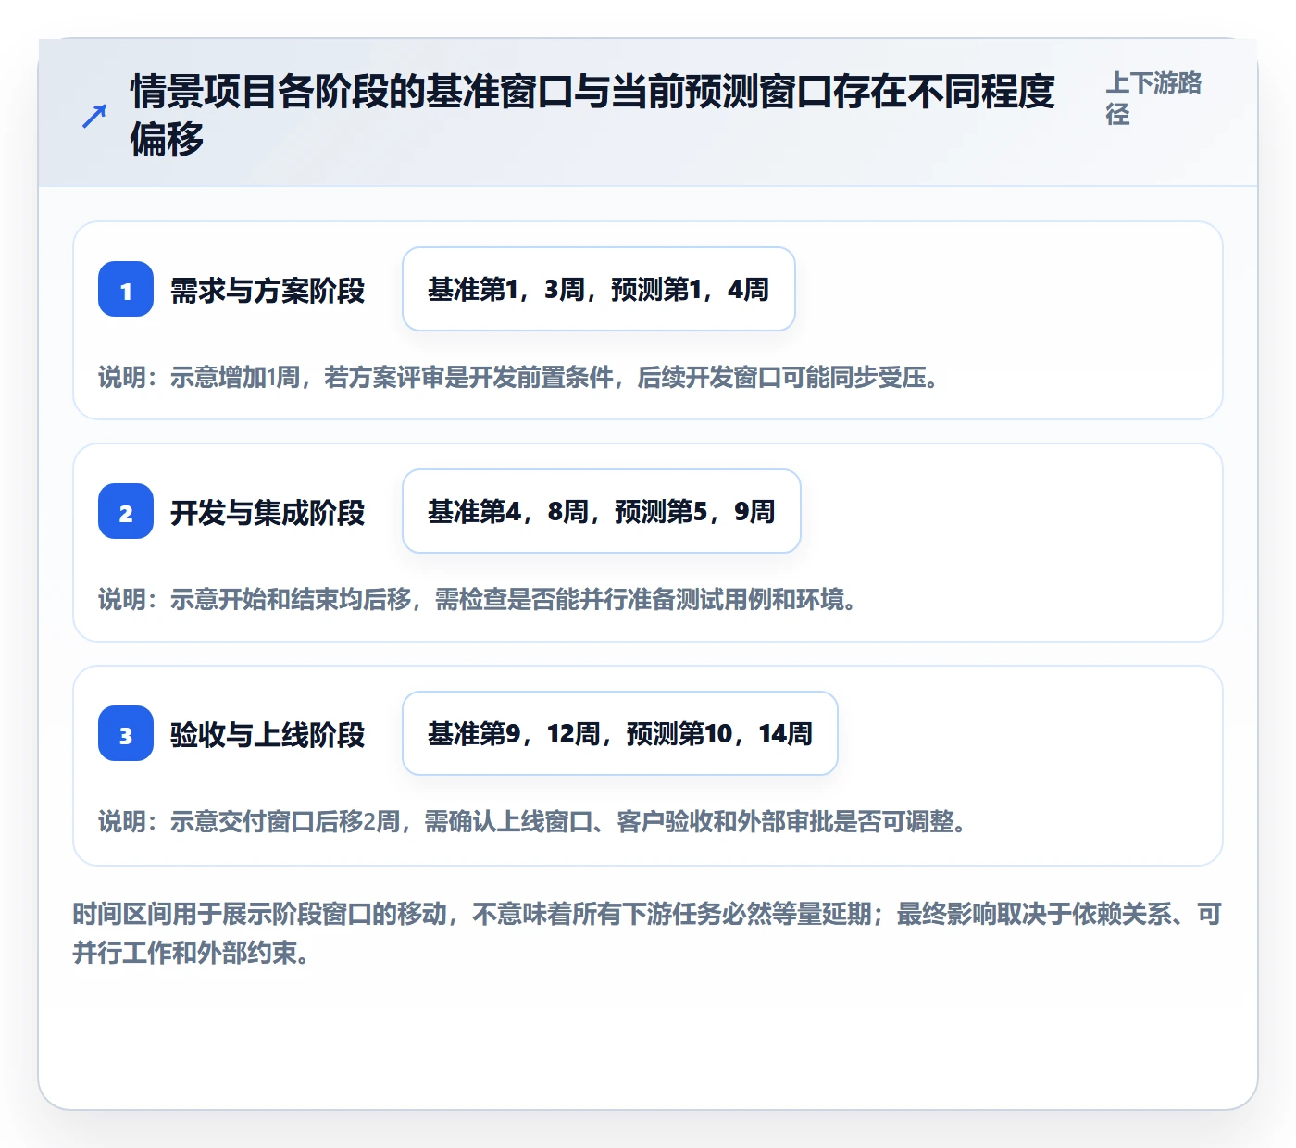Click the title 情景项目各阶段的基准窗口 headline
The image size is (1296, 1148).
(x=592, y=115)
